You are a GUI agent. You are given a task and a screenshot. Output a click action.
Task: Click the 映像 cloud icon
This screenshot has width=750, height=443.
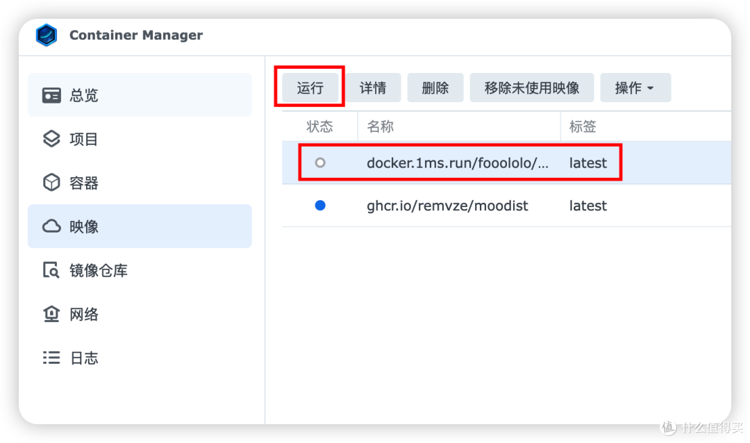(x=51, y=226)
